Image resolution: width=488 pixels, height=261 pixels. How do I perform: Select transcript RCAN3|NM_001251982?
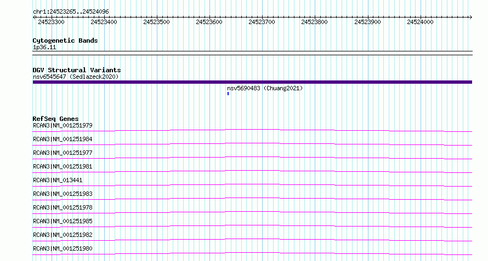63,235
